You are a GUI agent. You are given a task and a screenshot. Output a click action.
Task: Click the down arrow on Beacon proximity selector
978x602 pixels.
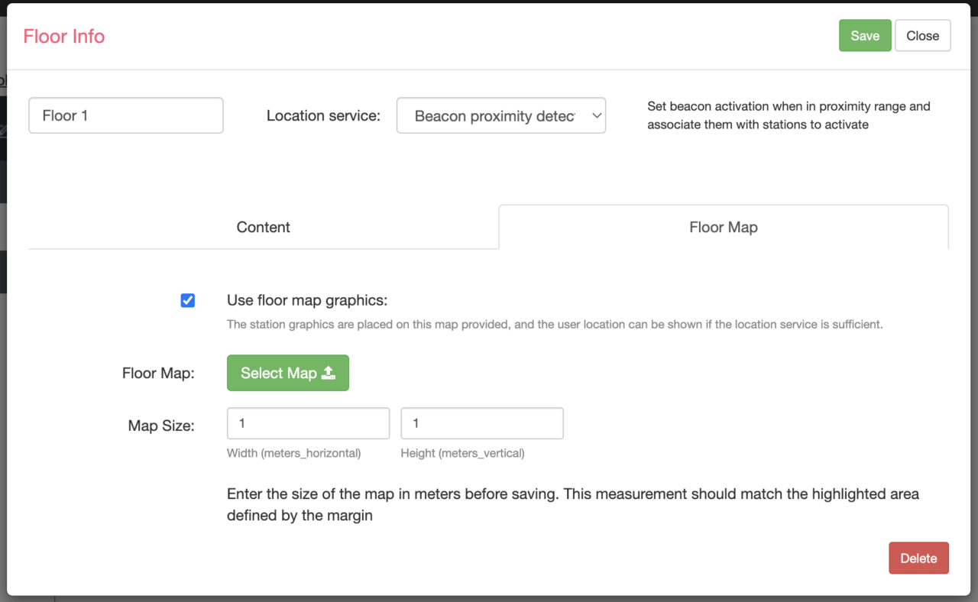click(x=596, y=115)
